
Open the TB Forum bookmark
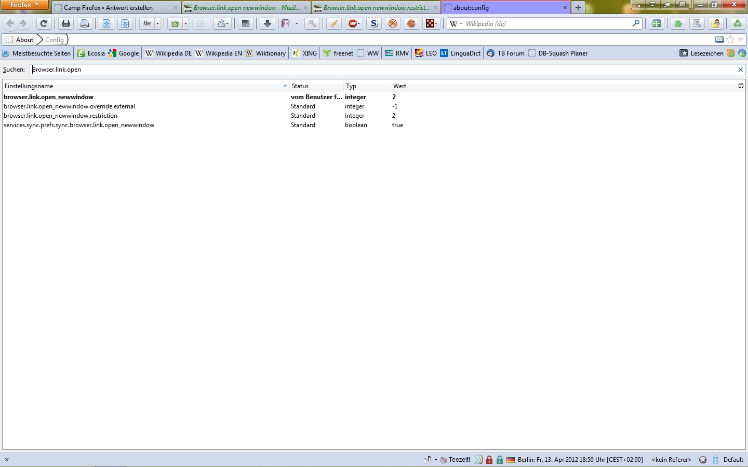(505, 53)
